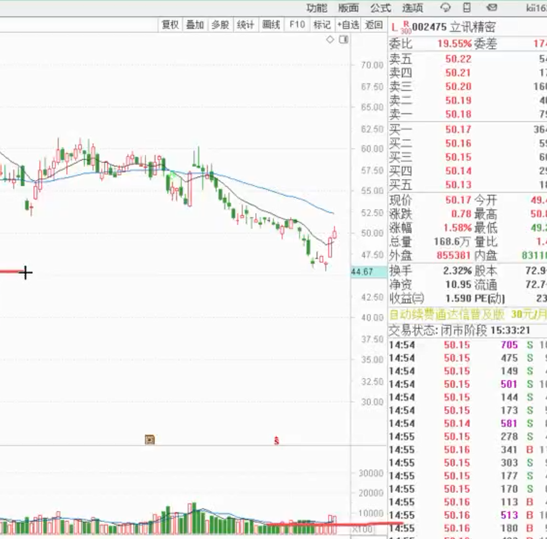
Task: Click the chat bubble icon in top bar
Action: pos(445,8)
